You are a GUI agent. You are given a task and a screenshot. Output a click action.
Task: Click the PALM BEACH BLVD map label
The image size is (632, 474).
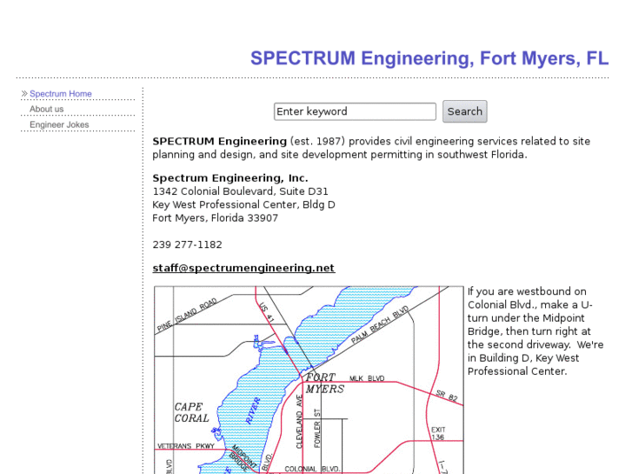pos(380,324)
